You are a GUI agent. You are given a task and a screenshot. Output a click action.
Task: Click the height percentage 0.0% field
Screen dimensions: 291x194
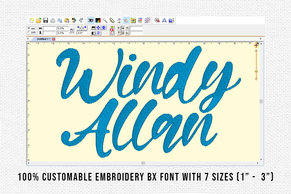coord(63,33)
